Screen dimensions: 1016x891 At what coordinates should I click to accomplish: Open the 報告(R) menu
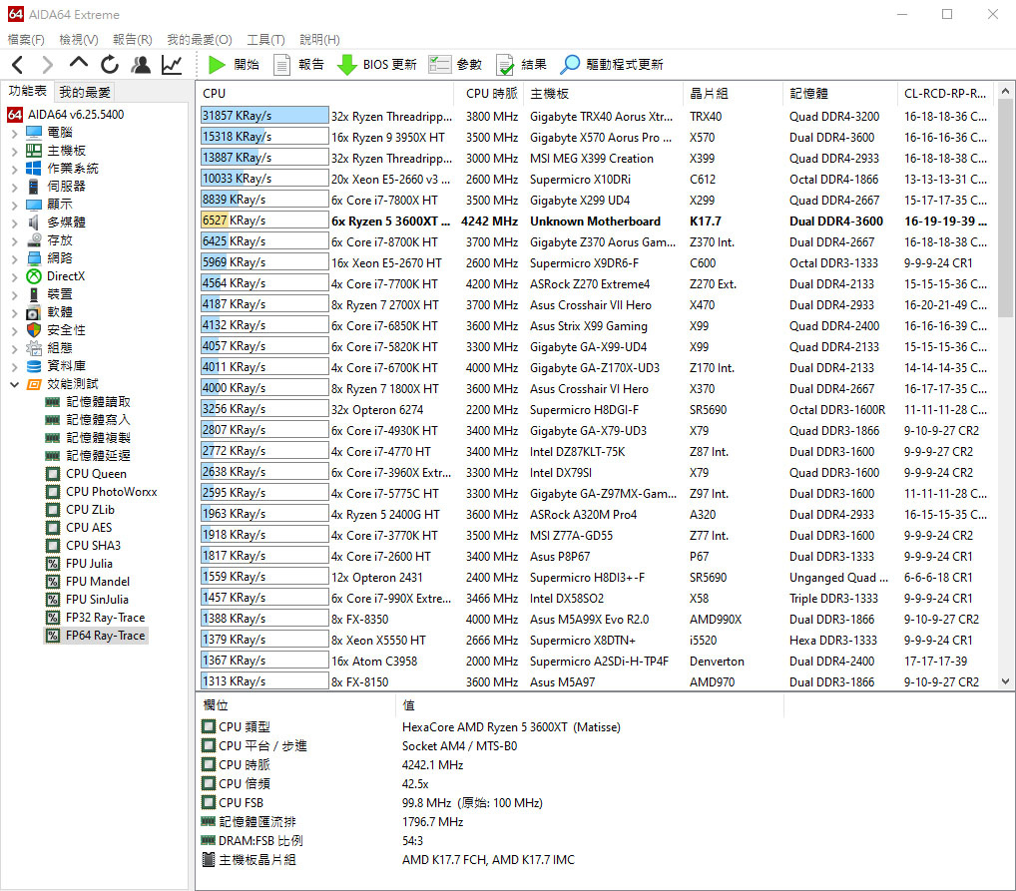point(132,40)
